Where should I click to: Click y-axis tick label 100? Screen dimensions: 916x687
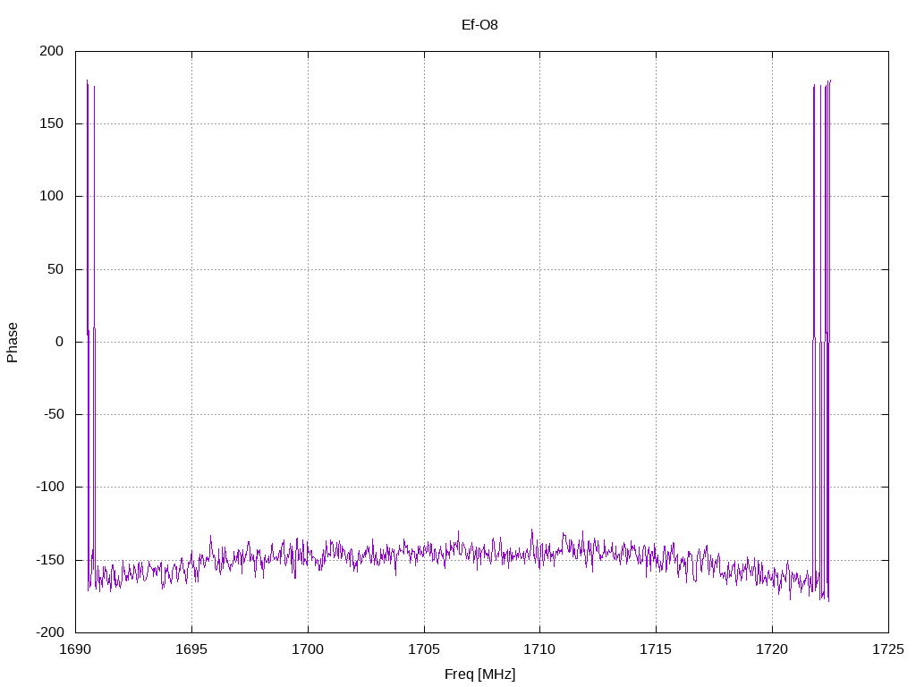[51, 196]
